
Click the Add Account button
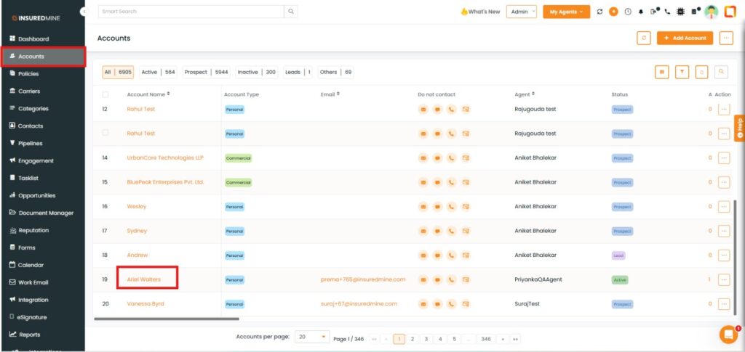685,38
